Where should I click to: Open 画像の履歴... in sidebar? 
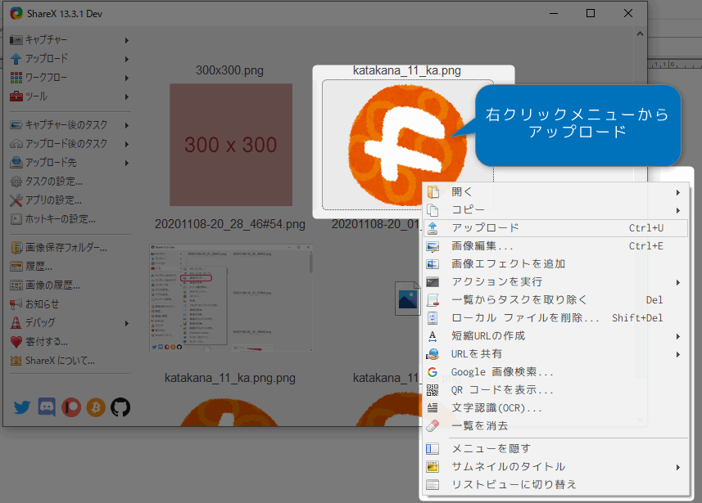[x=45, y=285]
